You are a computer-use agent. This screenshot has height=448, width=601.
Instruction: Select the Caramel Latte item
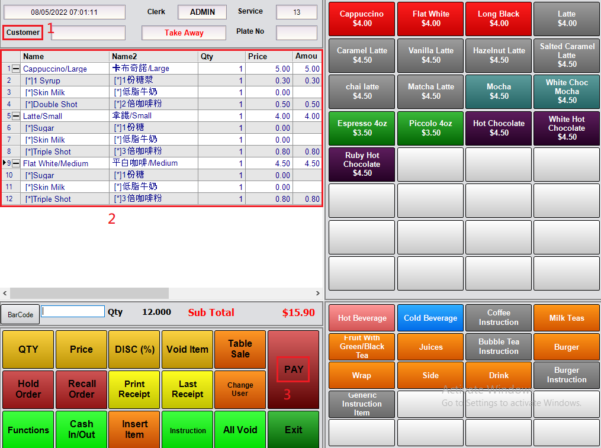362,55
